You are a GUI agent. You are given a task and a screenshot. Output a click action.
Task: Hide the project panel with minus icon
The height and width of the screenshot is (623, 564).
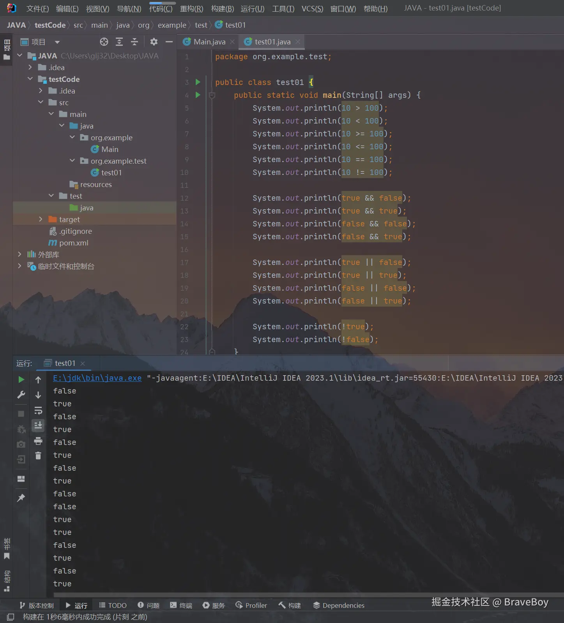point(169,42)
